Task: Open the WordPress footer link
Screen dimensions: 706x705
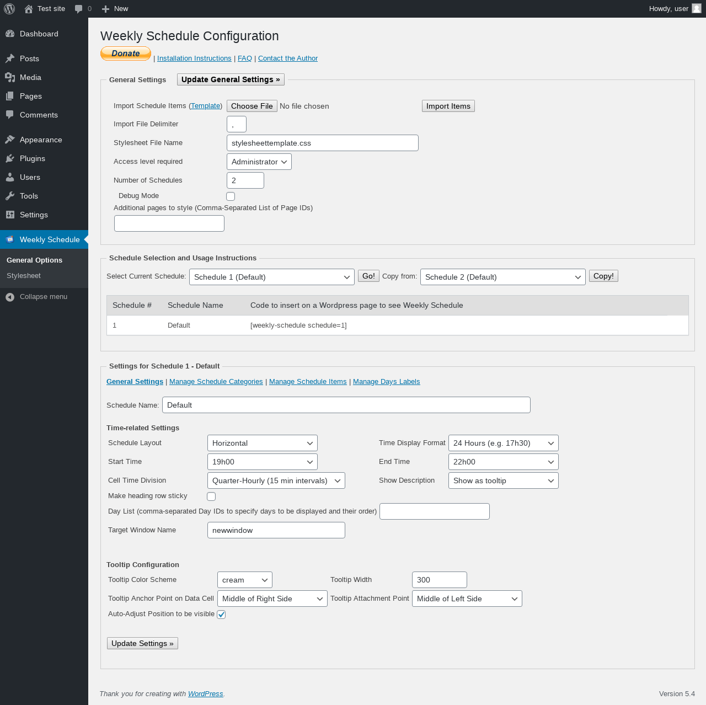Action: tap(206, 694)
